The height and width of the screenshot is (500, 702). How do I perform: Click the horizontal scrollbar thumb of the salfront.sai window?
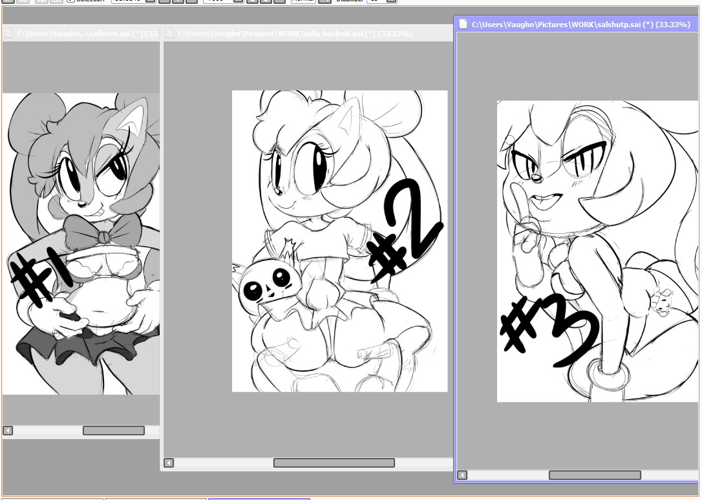click(114, 430)
